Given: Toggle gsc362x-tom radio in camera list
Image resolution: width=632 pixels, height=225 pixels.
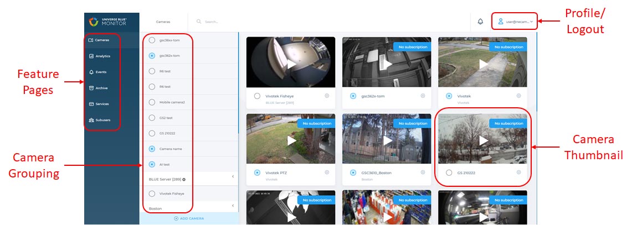Looking at the screenshot, I should [x=152, y=55].
